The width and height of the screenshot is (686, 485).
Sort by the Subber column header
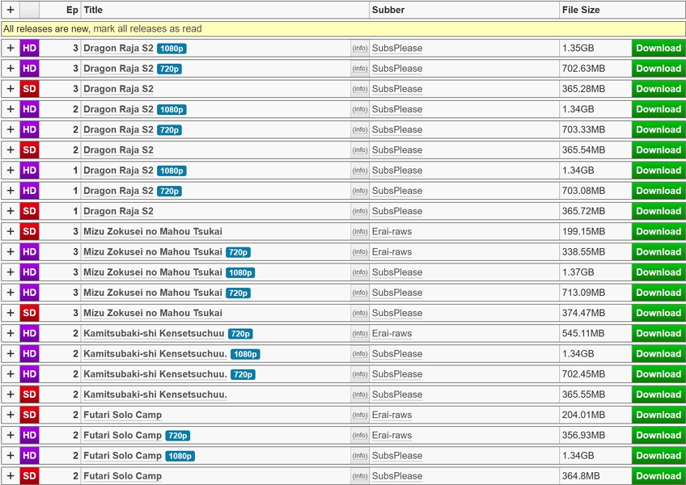pos(388,10)
